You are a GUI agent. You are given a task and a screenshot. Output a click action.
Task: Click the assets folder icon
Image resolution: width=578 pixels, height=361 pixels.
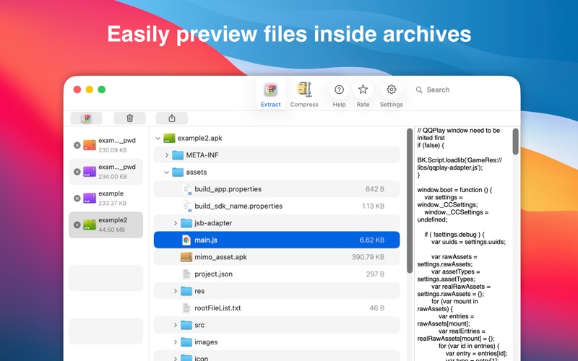click(x=178, y=172)
